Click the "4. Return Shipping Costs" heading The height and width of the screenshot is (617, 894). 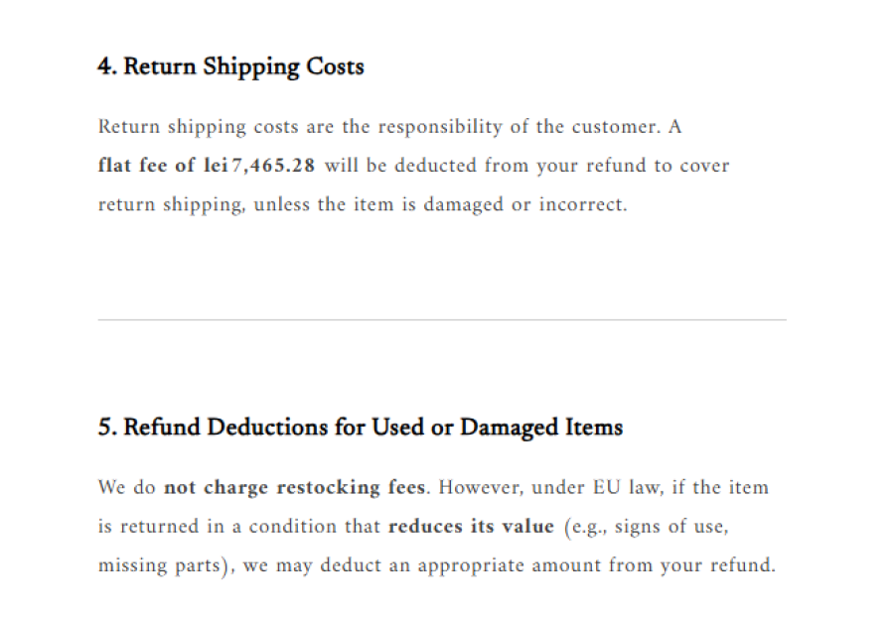click(x=230, y=67)
